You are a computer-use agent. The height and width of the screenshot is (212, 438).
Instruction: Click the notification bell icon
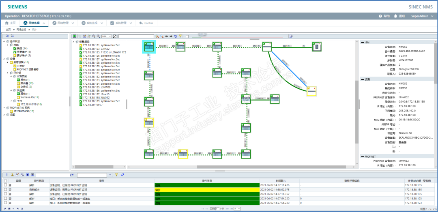[395, 16]
